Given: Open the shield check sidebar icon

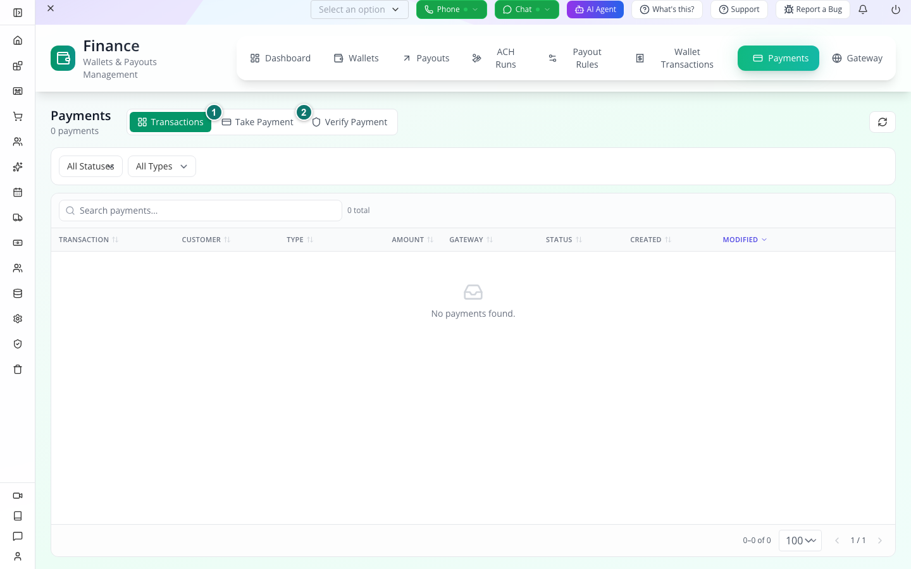Looking at the screenshot, I should point(18,344).
